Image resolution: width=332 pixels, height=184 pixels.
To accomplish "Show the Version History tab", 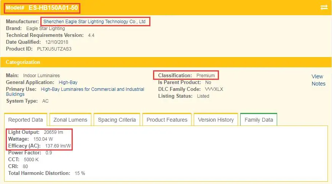I will click(x=216, y=120).
